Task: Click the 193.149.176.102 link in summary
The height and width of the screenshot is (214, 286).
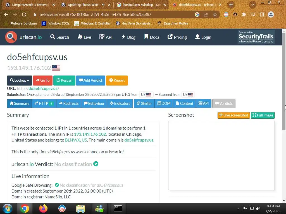Action: coord(90,134)
